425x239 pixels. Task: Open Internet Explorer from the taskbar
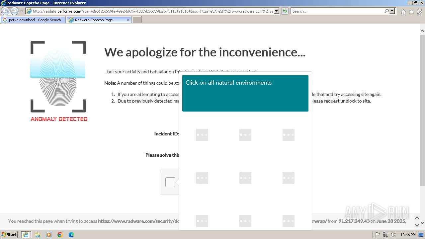[x=26, y=235]
